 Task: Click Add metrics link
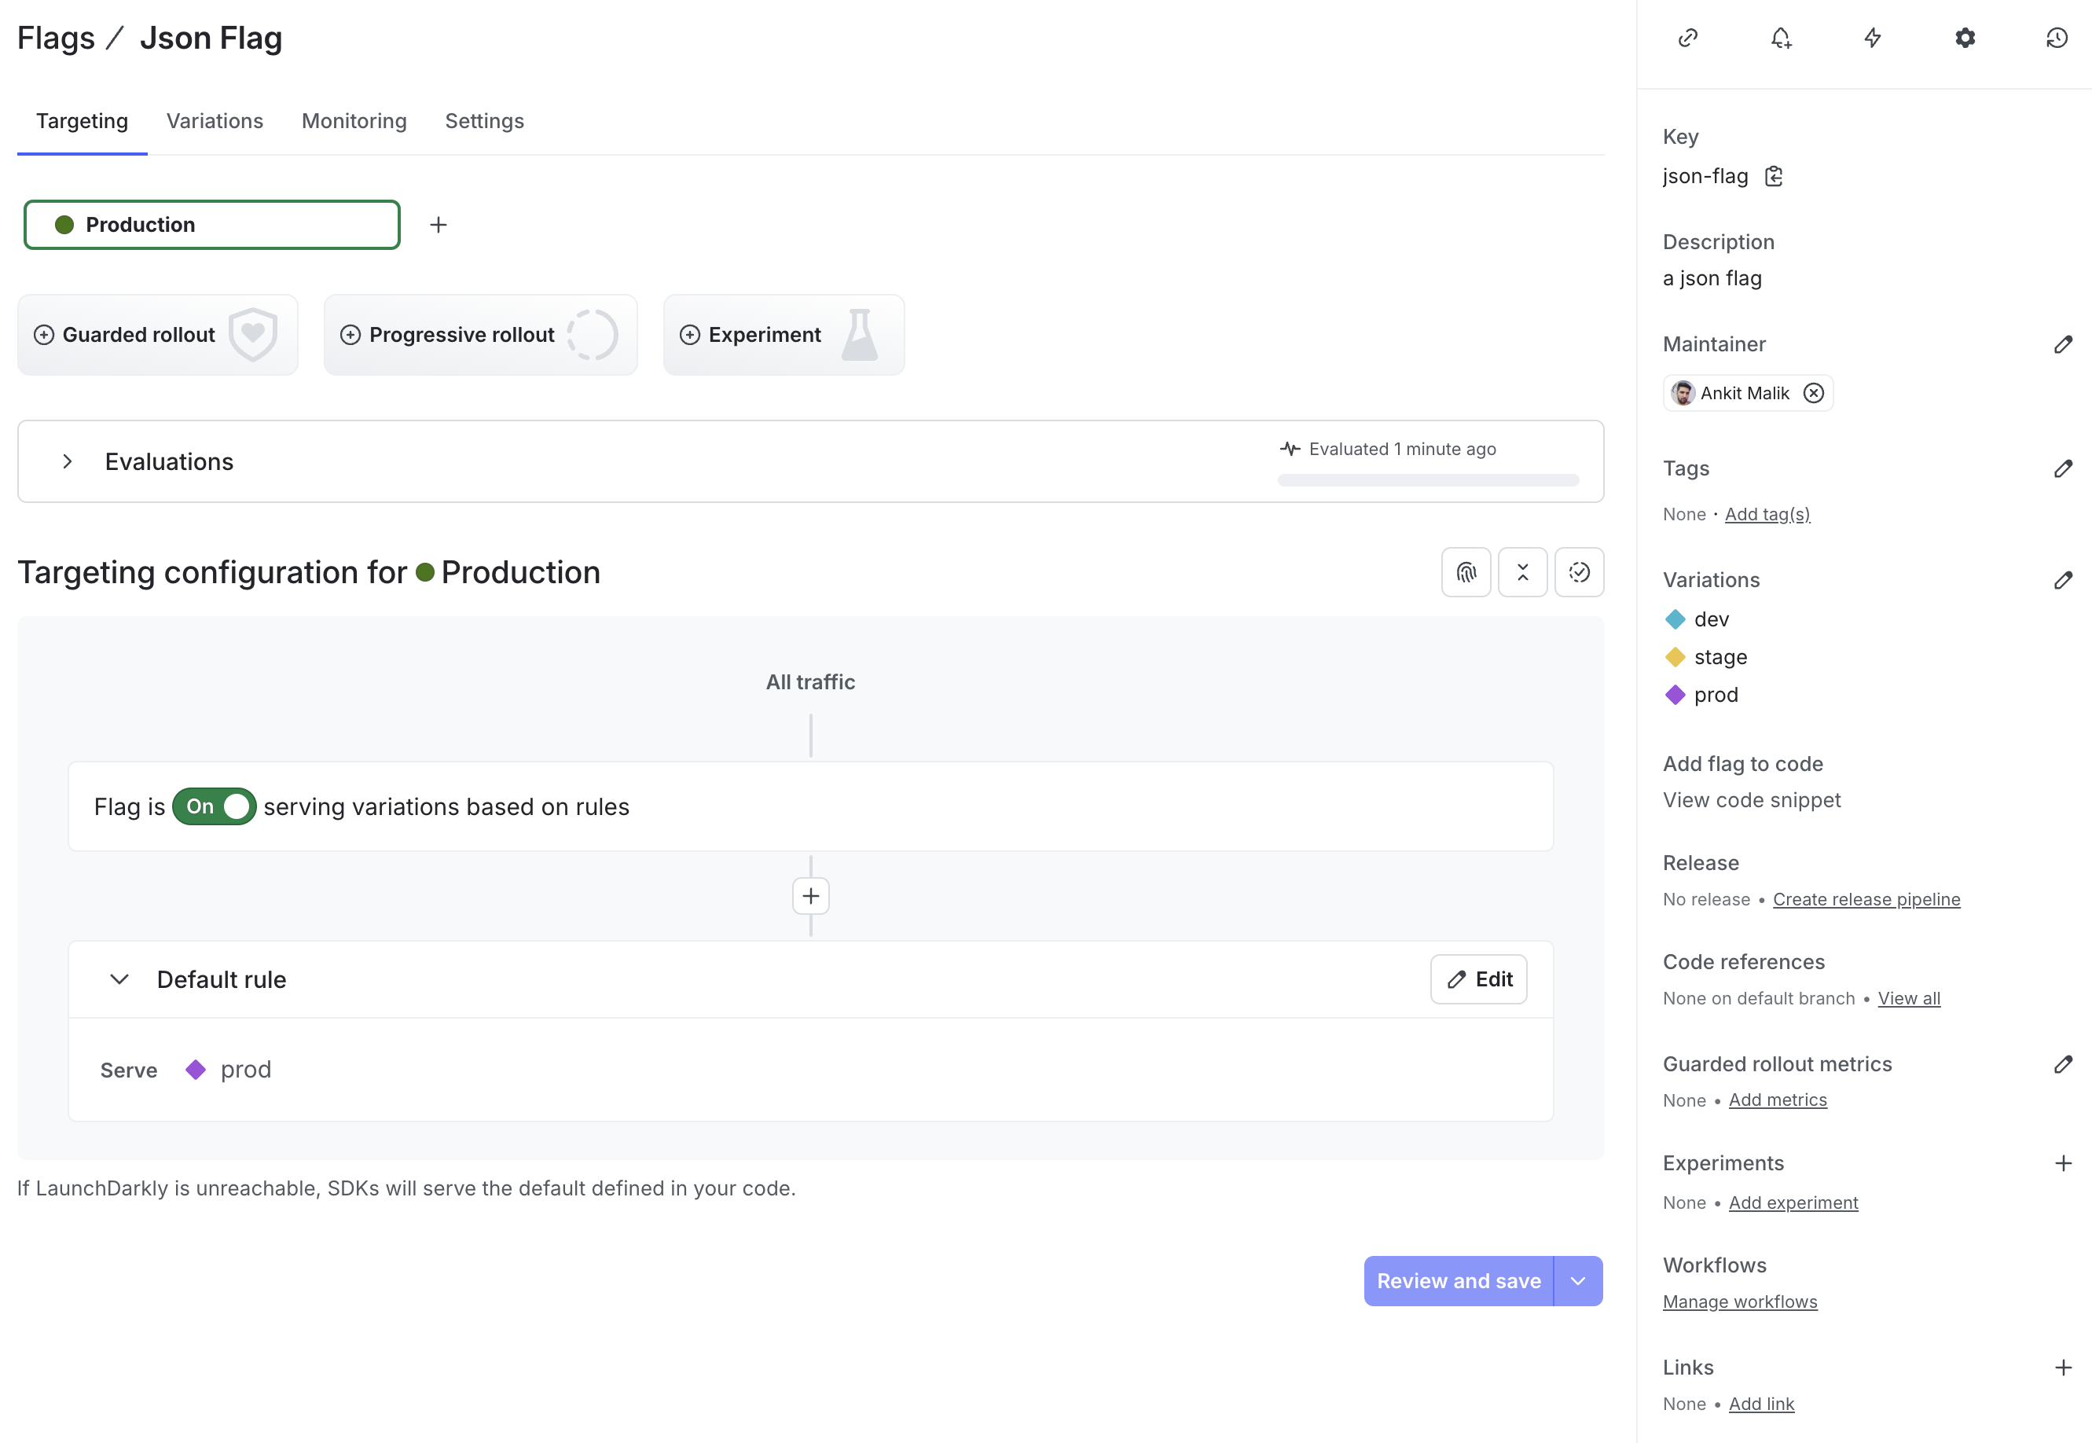1778,1100
